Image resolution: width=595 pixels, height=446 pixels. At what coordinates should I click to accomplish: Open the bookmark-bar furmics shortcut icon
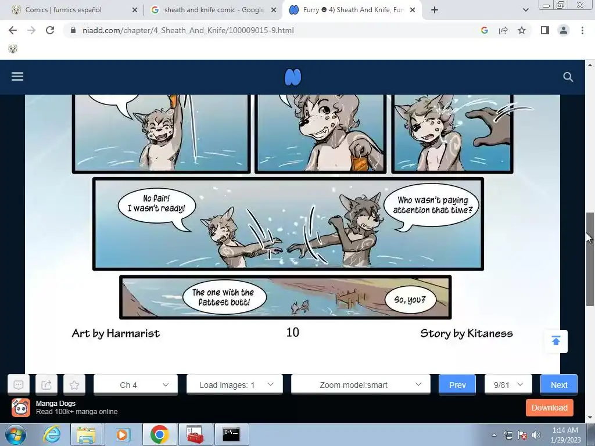tap(13, 49)
